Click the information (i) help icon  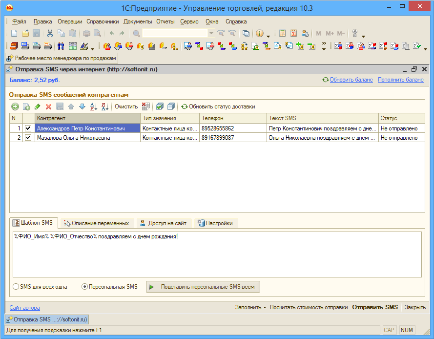coord(259,34)
